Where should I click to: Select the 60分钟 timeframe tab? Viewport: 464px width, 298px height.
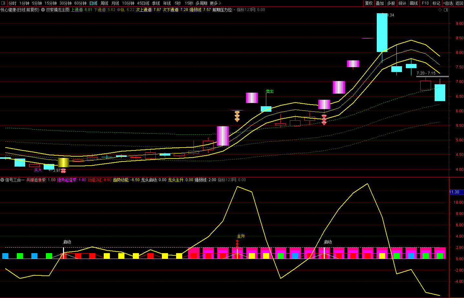[80, 3]
